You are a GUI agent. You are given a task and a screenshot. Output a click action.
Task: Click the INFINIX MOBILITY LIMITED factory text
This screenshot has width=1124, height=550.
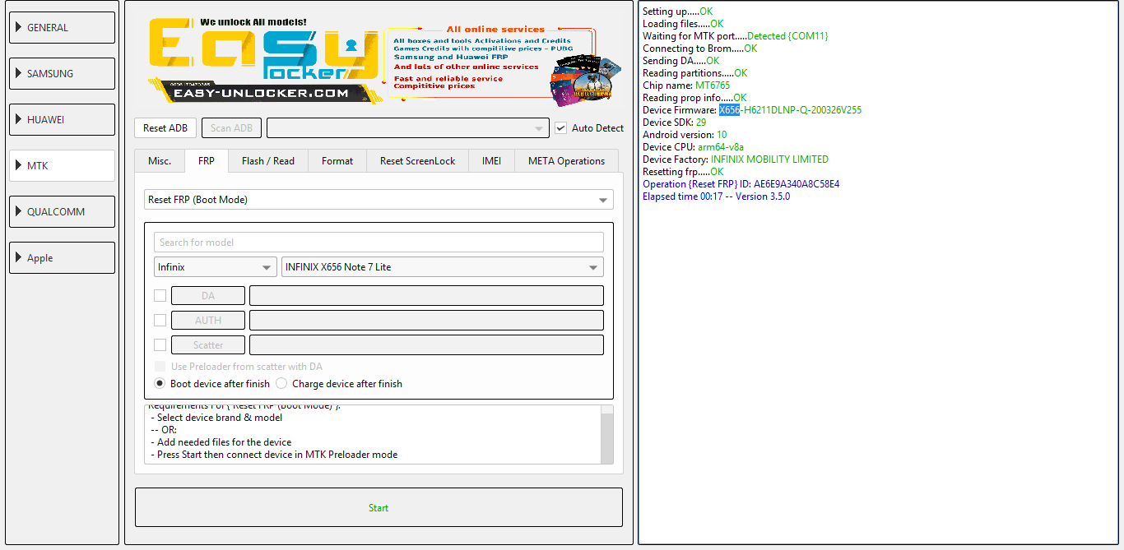tap(769, 159)
